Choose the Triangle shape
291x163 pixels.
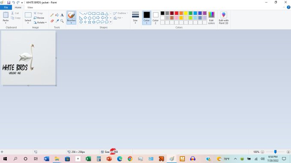pos(107,14)
